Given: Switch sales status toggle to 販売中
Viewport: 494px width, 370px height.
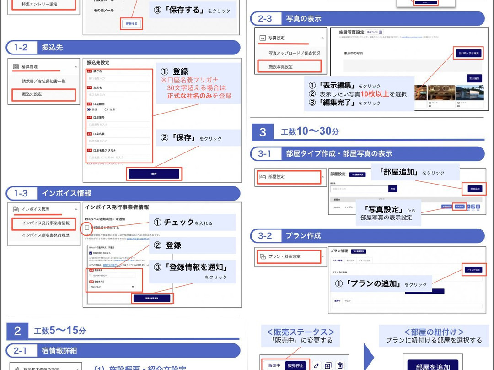Looking at the screenshot, I should (274, 365).
